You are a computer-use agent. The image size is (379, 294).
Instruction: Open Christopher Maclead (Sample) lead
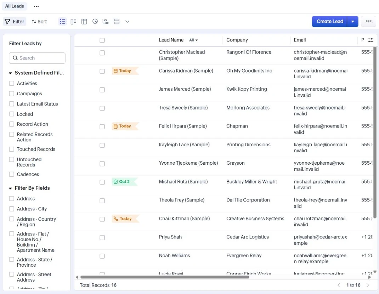(182, 55)
